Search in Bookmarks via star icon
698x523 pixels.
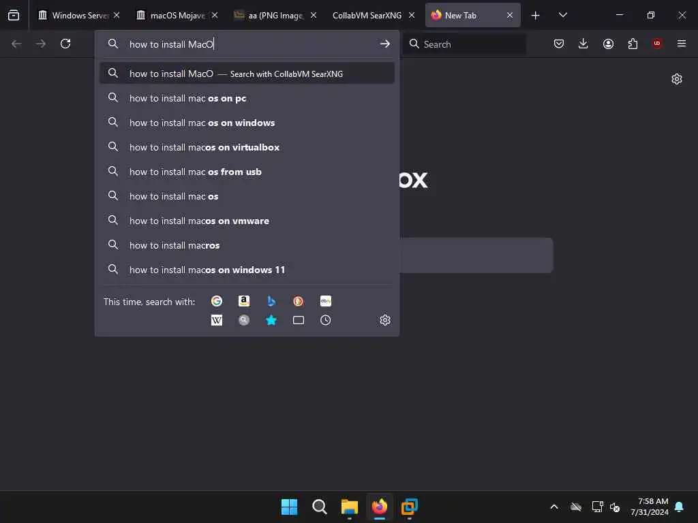pos(271,320)
